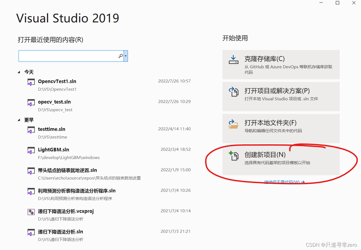Click timestamp 2021/7/3 21:21

[x=176, y=231]
